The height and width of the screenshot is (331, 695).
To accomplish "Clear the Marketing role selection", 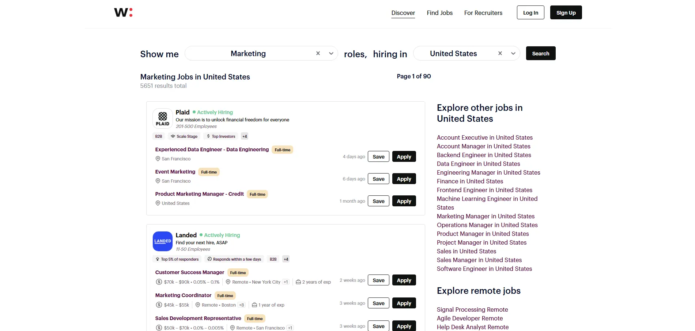I will click(x=318, y=53).
